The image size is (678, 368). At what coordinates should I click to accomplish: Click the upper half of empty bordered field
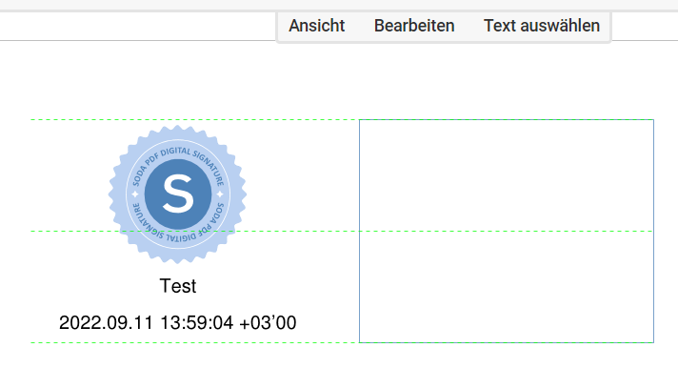pos(507,175)
